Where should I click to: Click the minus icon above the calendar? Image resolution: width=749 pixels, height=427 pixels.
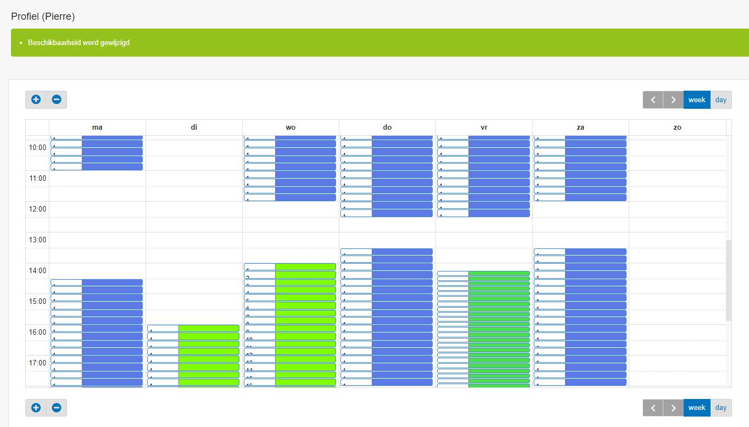56,99
